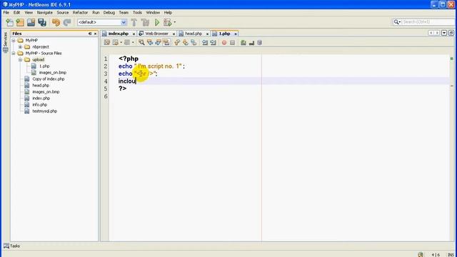Collapse the upload folder node
The height and width of the screenshot is (257, 457).
[x=20, y=59]
